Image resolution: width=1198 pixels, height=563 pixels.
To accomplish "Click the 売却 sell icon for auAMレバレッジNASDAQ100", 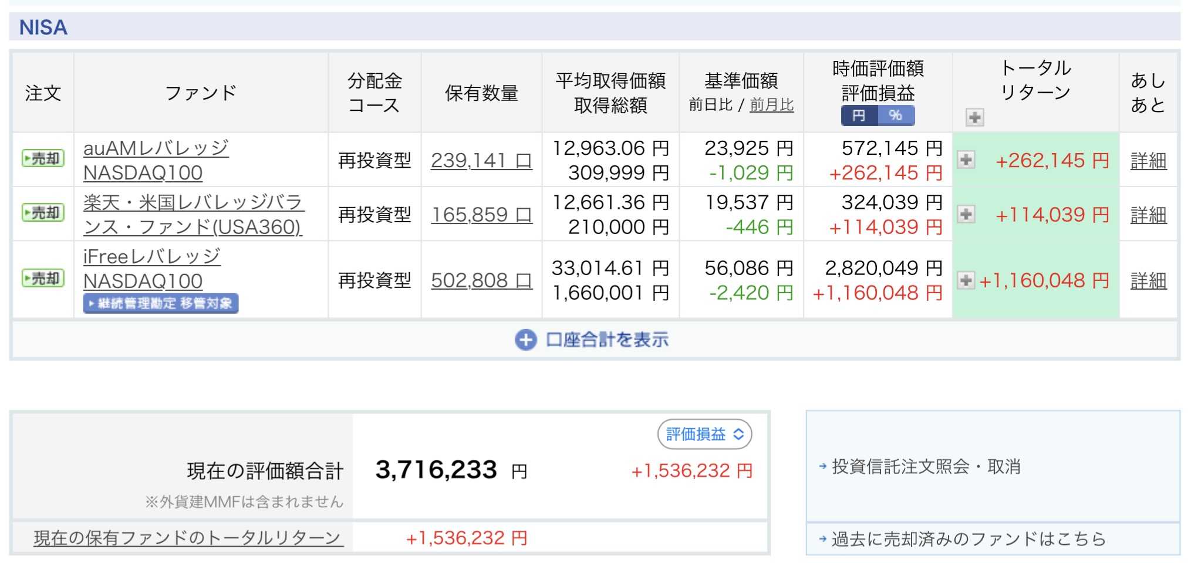I will 43,158.
